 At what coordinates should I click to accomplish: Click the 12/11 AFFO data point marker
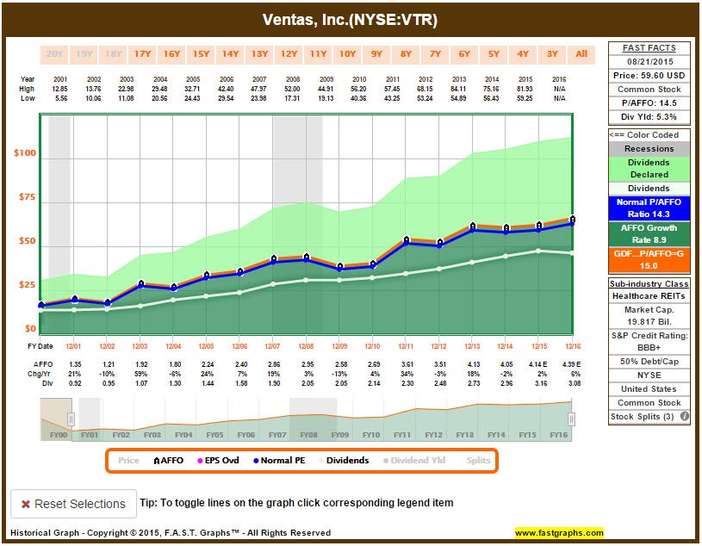click(407, 240)
